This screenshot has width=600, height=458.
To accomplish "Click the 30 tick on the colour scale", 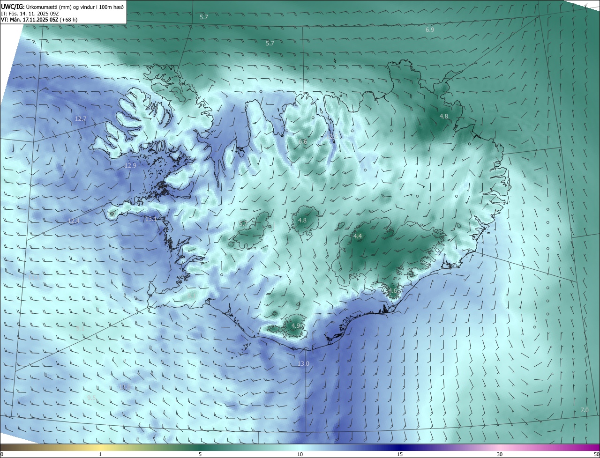I will (500, 454).
